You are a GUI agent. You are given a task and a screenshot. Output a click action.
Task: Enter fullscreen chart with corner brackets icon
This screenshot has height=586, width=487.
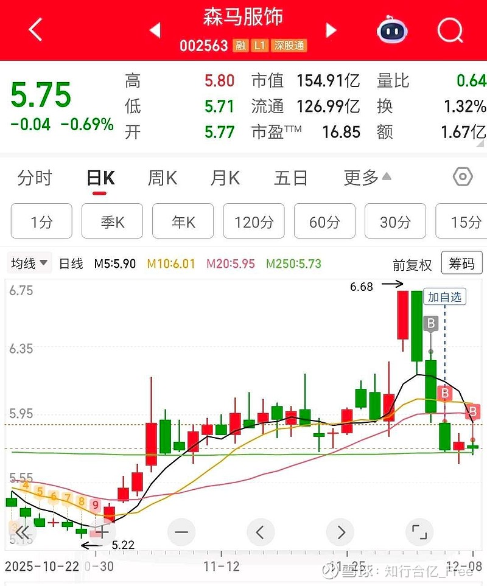click(419, 531)
